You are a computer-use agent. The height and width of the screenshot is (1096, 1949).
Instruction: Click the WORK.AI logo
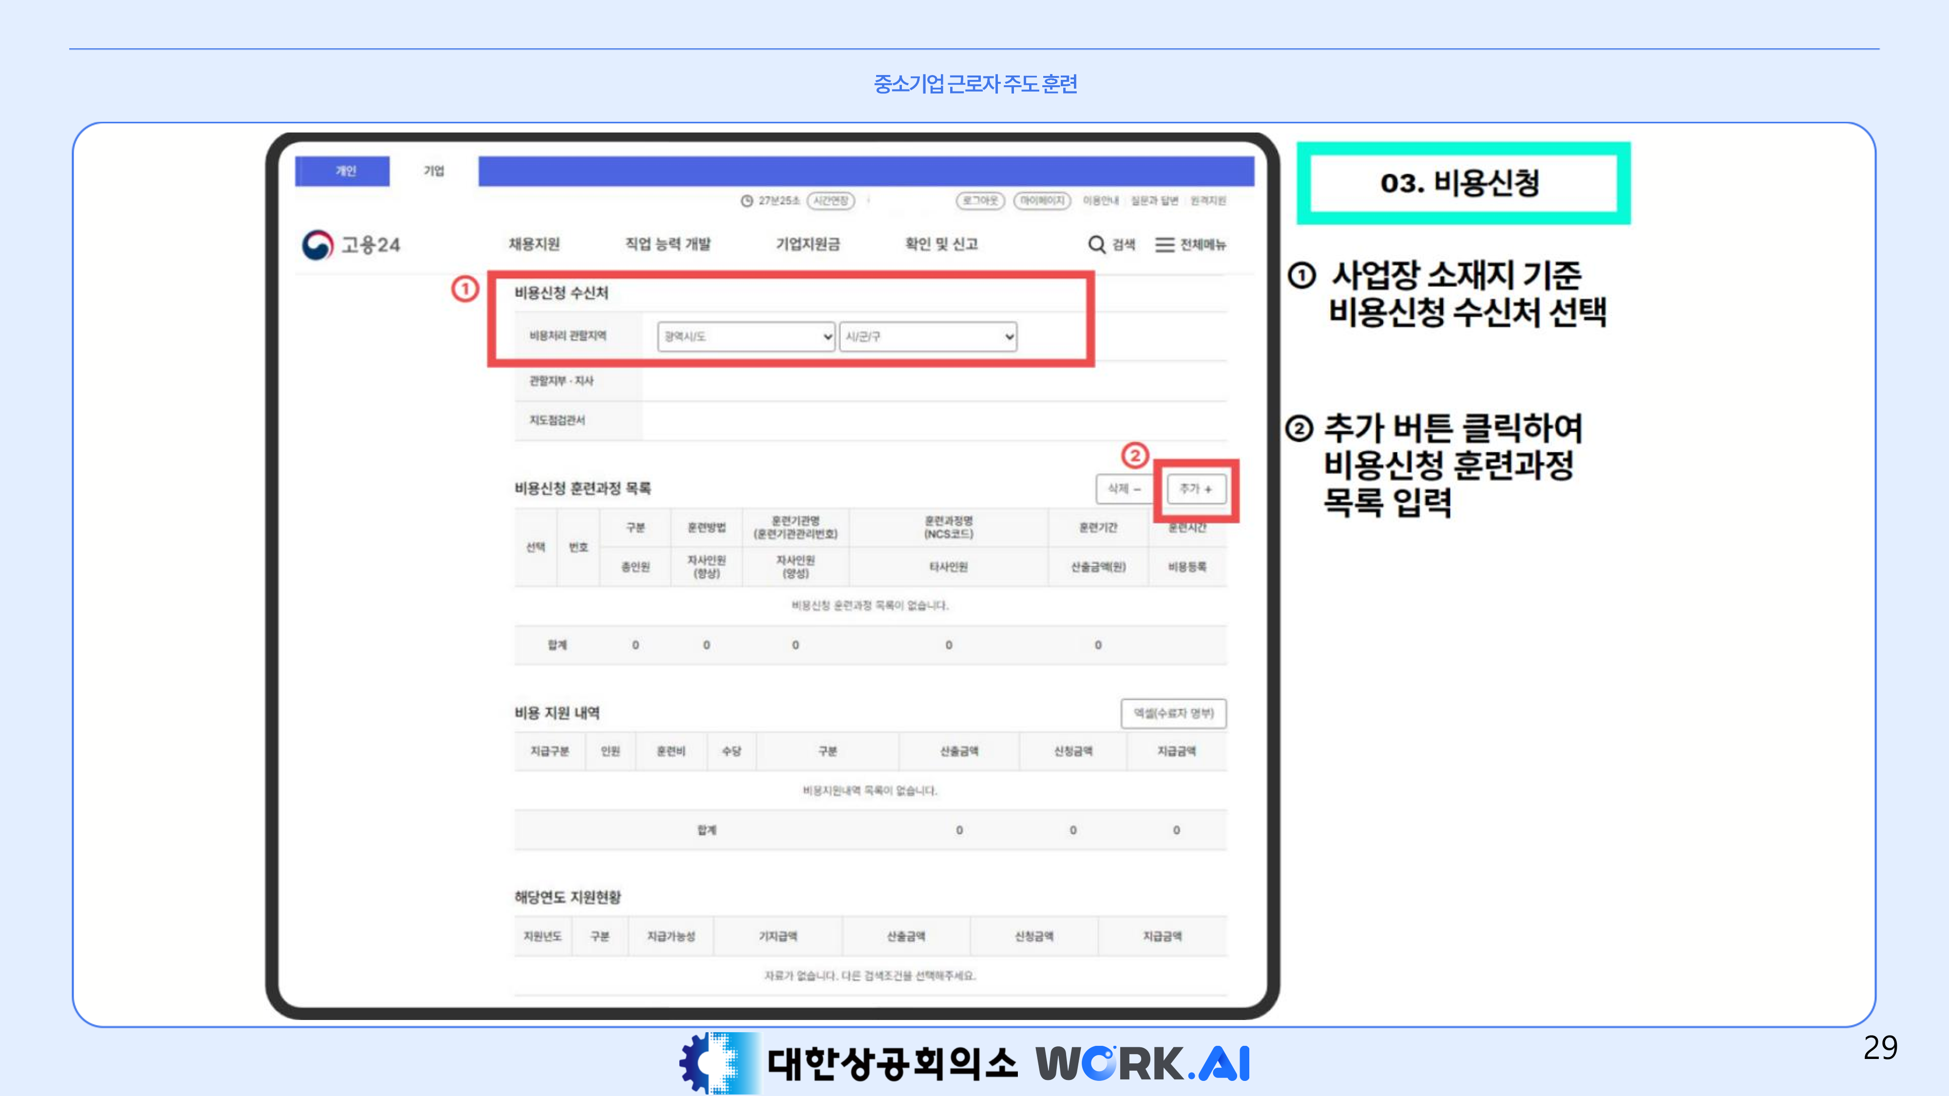1143,1063
